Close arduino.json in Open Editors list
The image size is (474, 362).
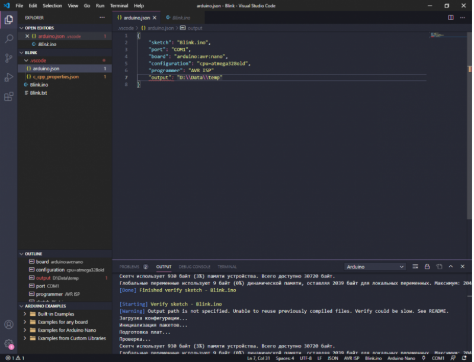[27, 36]
